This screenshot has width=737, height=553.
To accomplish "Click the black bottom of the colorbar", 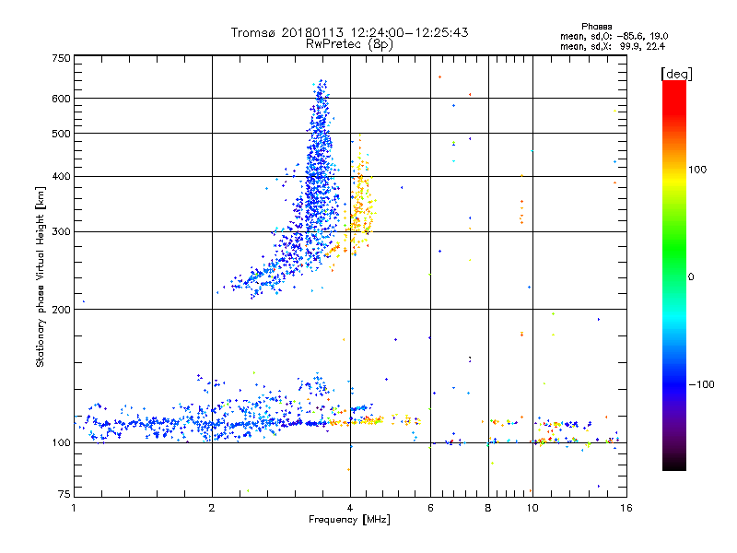I will click(x=674, y=464).
